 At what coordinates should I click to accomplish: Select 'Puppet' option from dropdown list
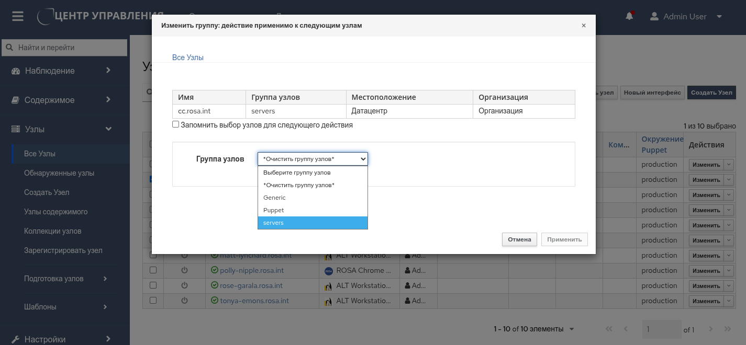coord(313,210)
